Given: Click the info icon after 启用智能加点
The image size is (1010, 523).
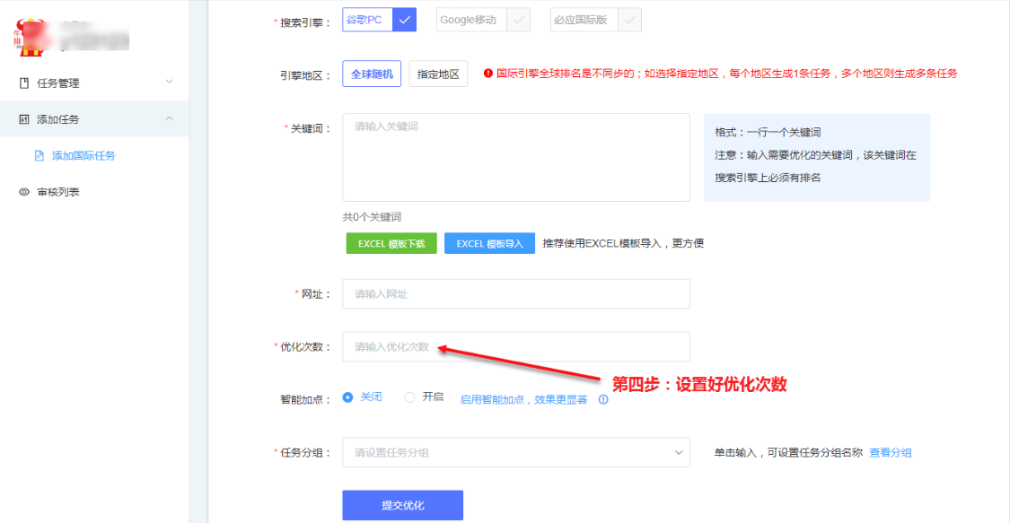Looking at the screenshot, I should coord(603,400).
